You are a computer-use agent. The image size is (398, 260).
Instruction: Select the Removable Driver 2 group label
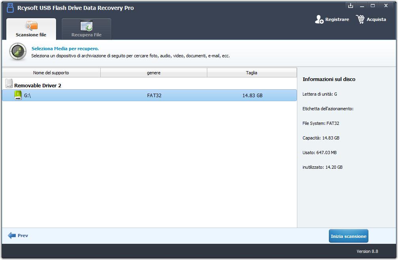[x=38, y=85]
